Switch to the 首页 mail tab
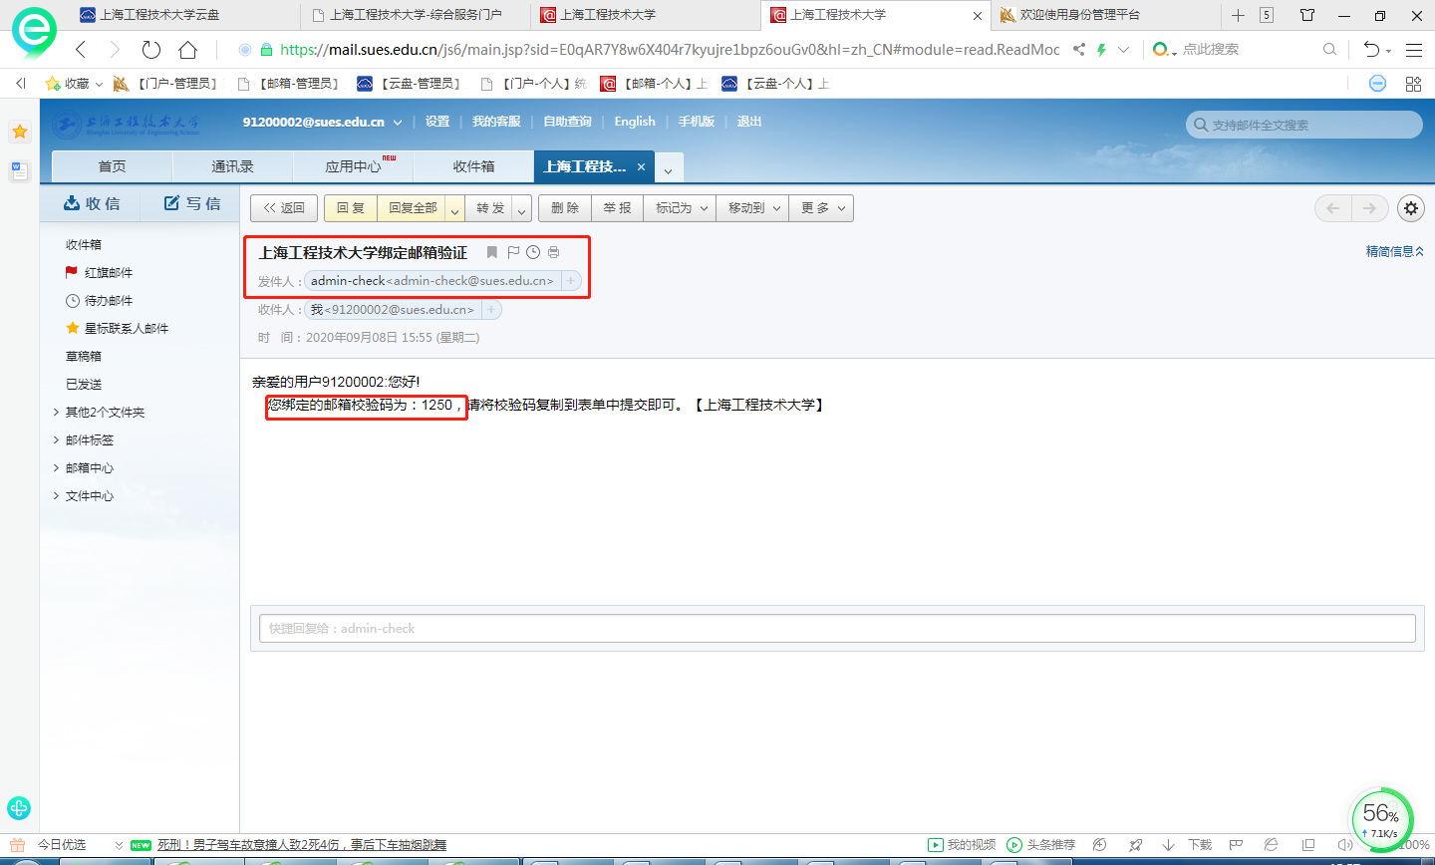This screenshot has width=1435, height=865. pyautogui.click(x=112, y=166)
